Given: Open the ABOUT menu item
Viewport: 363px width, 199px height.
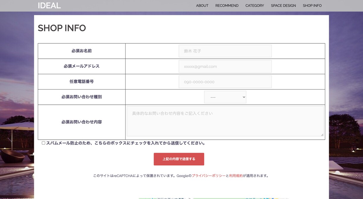Looking at the screenshot, I should [x=202, y=6].
